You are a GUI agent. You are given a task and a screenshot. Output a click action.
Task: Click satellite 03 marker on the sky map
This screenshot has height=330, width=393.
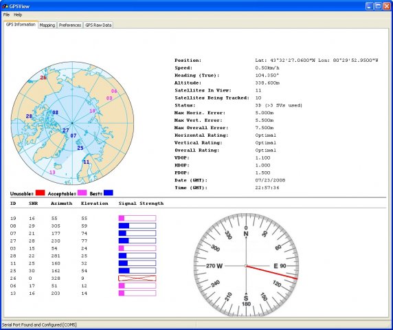pos(109,98)
